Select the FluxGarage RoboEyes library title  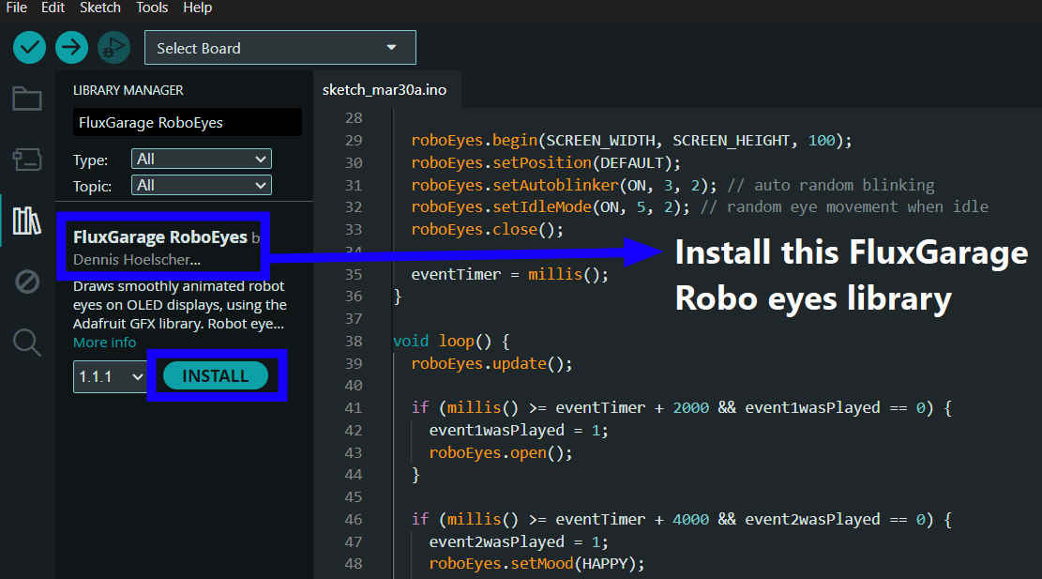160,237
